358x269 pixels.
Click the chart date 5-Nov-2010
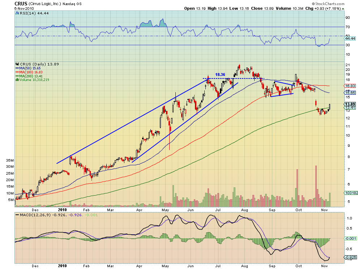(x=24, y=8)
